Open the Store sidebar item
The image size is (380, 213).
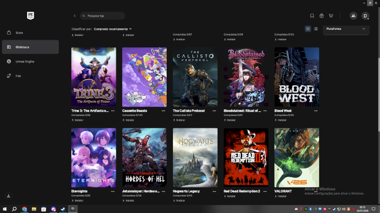(x=30, y=33)
